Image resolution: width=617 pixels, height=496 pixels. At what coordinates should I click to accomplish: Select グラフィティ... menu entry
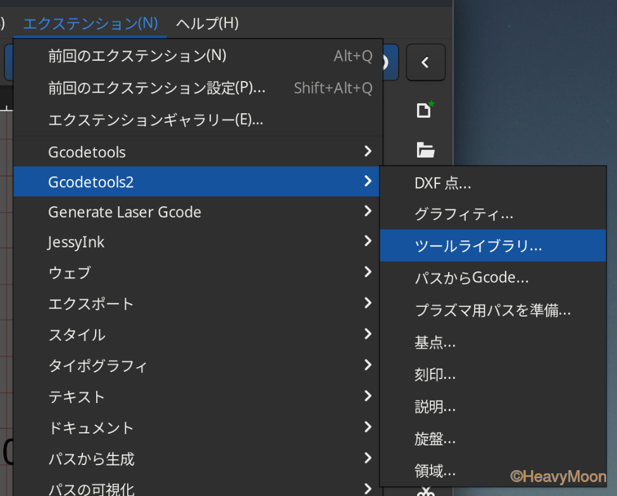pyautogui.click(x=463, y=214)
